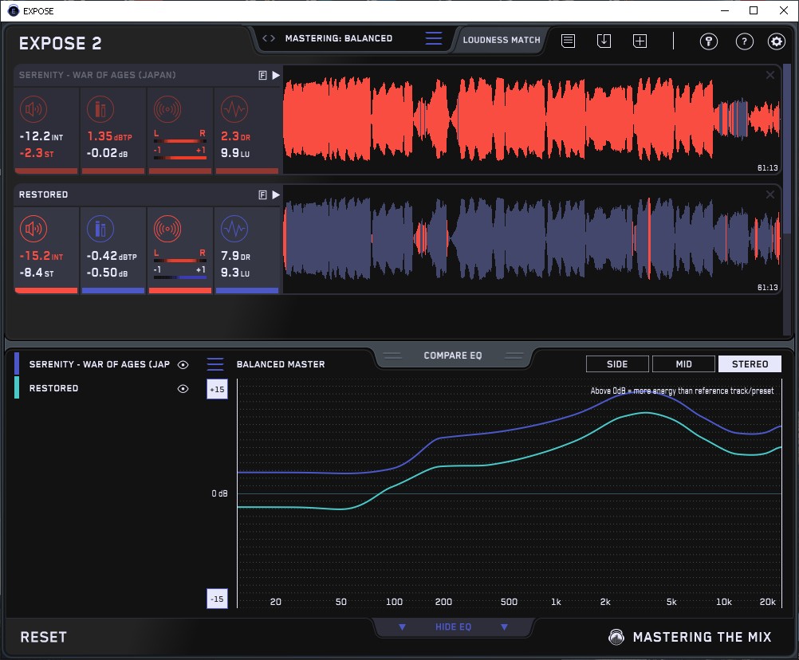Image resolution: width=799 pixels, height=660 pixels.
Task: Open the settings gear in the top bar
Action: pos(776,41)
